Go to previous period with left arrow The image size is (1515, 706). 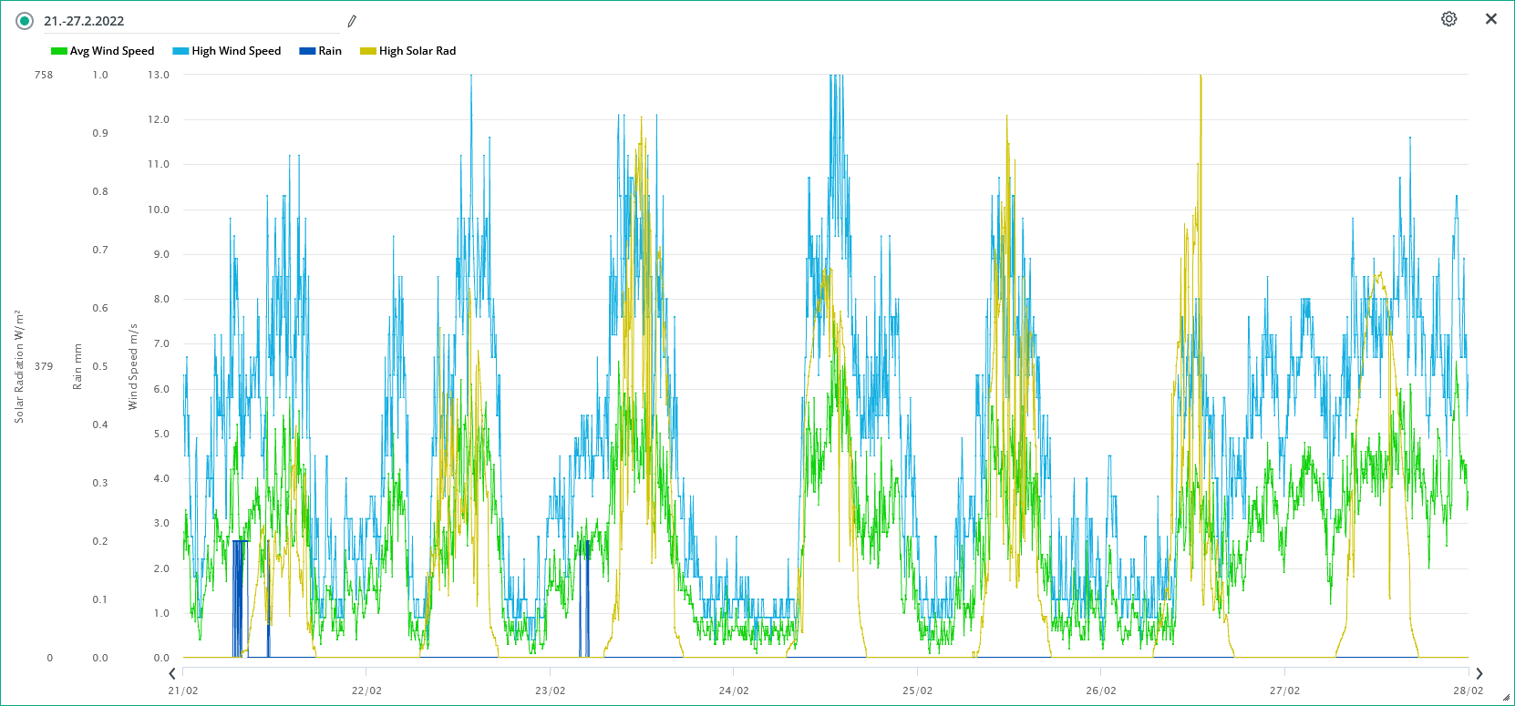click(172, 673)
